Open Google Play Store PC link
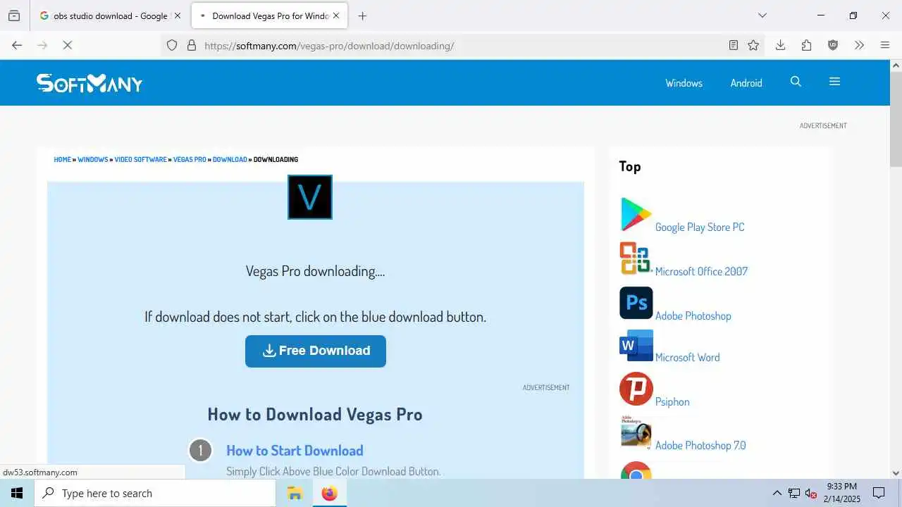The image size is (902, 507). (x=700, y=227)
